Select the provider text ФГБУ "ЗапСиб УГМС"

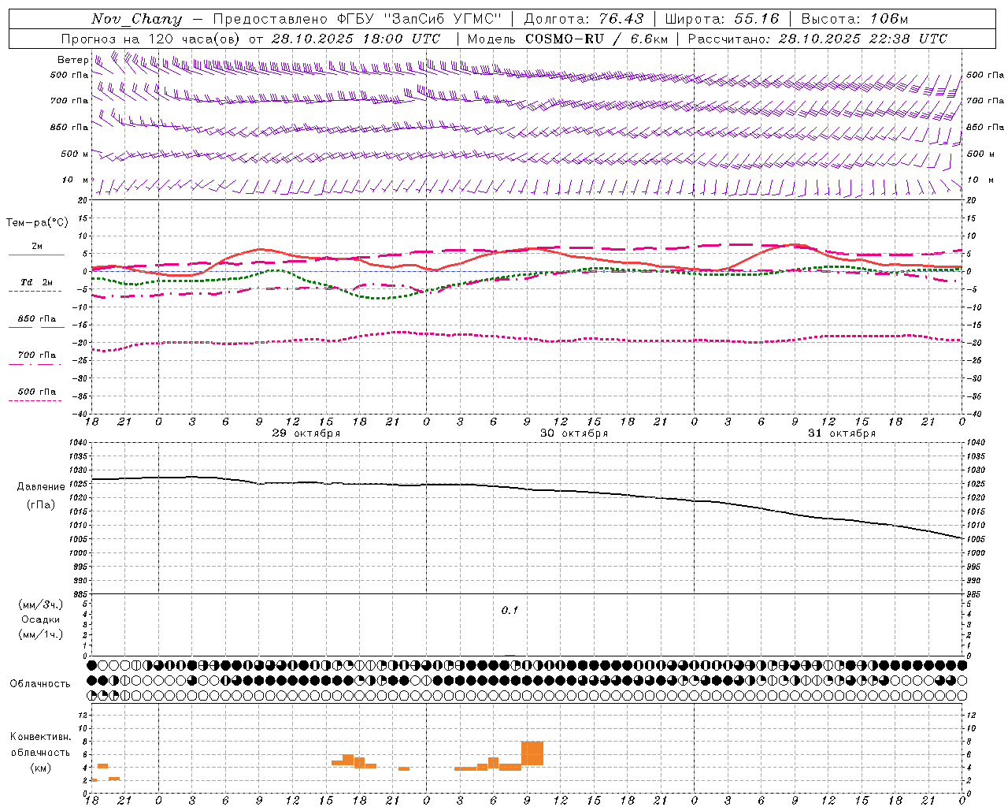420,19
